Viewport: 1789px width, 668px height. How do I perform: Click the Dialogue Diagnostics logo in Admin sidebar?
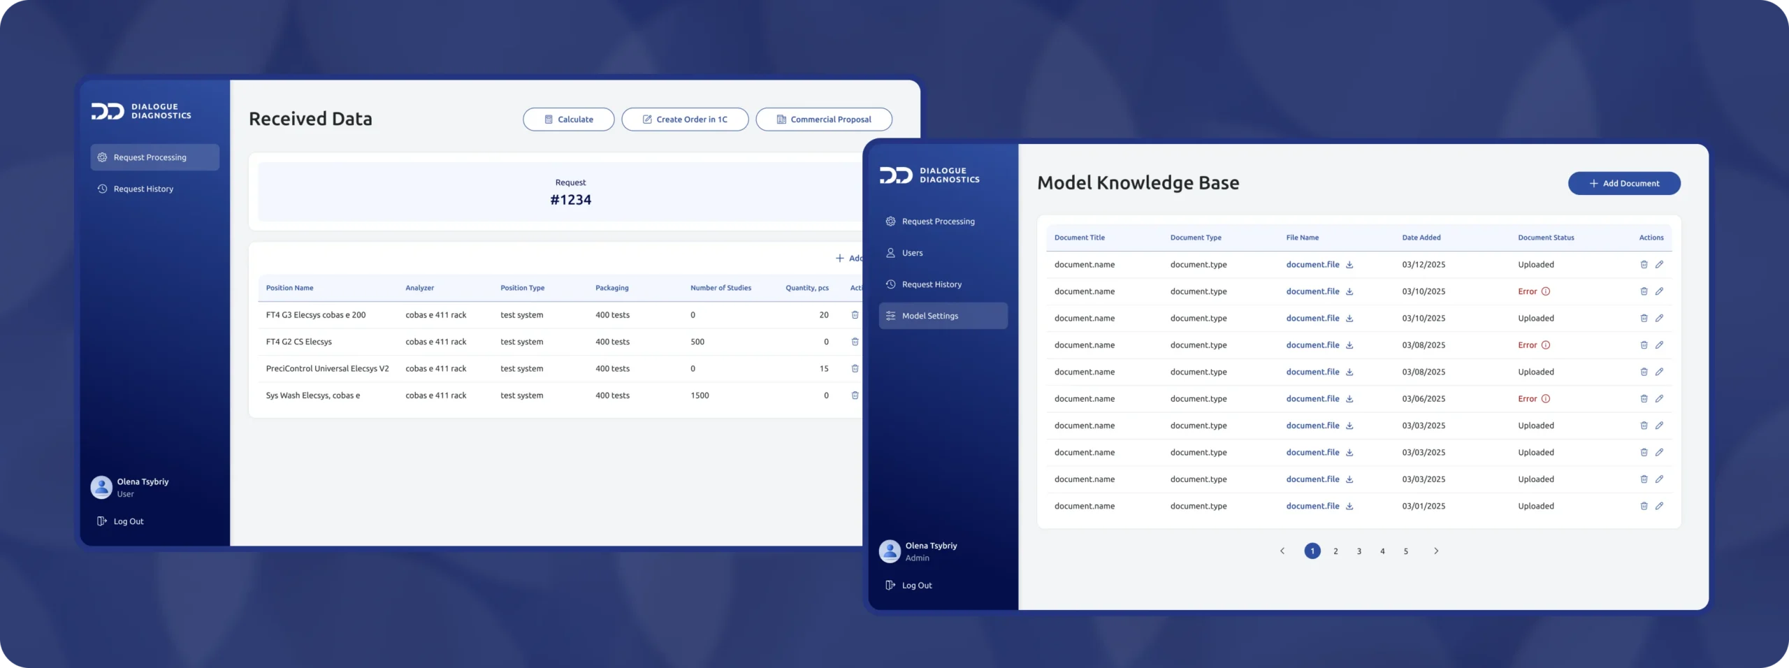pos(929,175)
